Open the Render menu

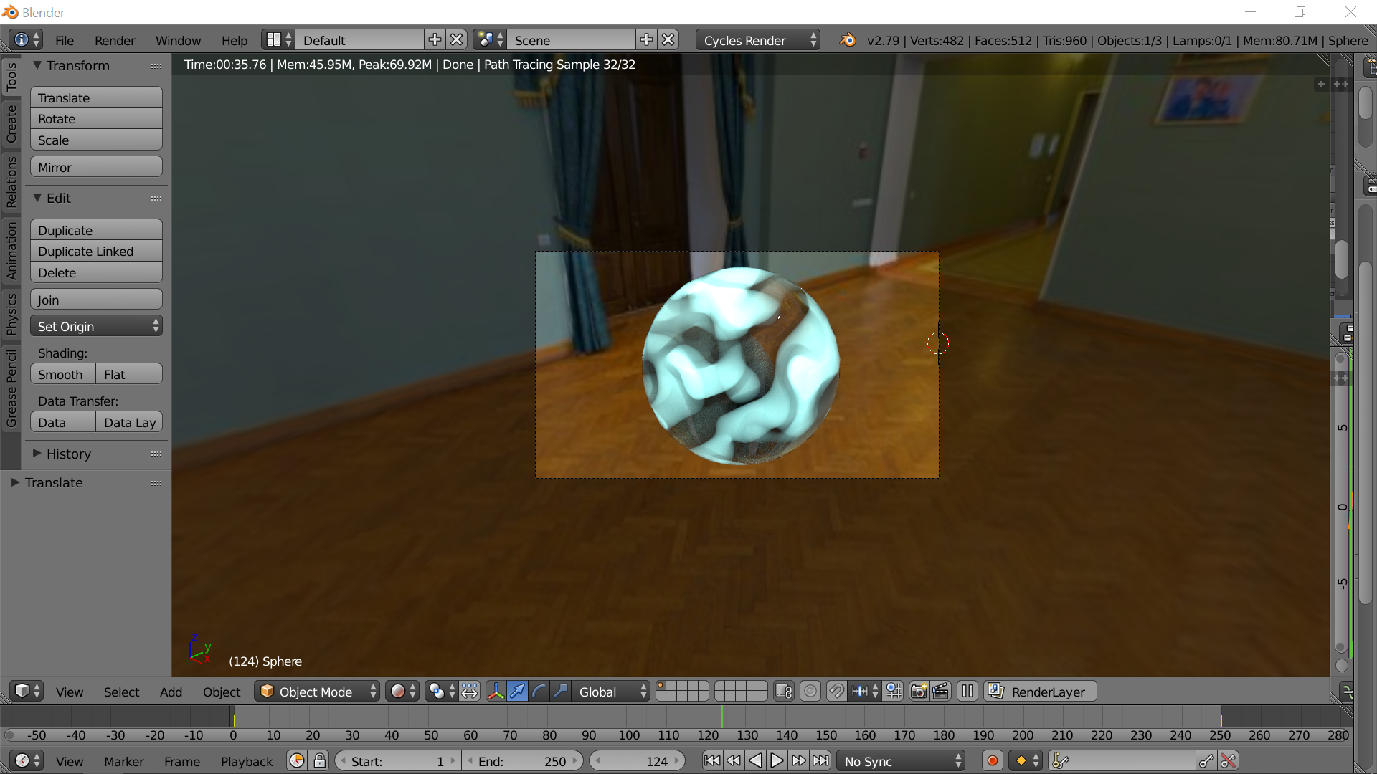(x=115, y=40)
